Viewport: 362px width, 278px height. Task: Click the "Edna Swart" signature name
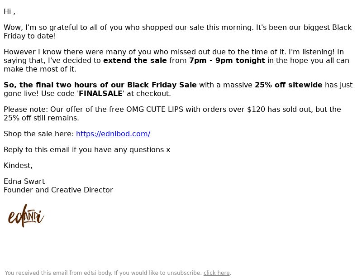tap(24, 182)
